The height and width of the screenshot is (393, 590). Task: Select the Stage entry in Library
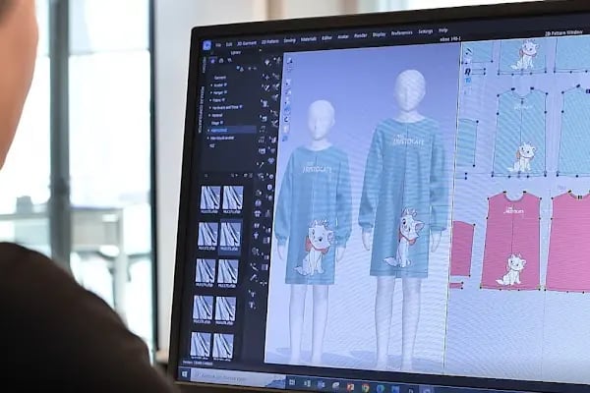click(216, 123)
